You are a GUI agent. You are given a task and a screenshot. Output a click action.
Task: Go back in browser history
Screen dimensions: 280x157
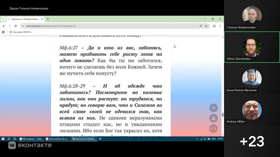pyautogui.click(x=4, y=26)
